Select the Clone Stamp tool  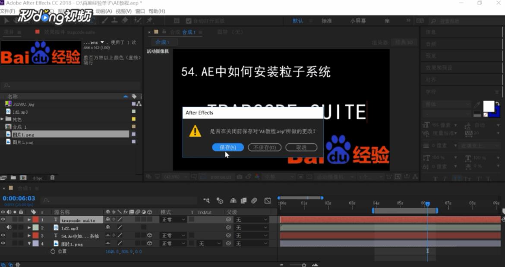(x=115, y=21)
